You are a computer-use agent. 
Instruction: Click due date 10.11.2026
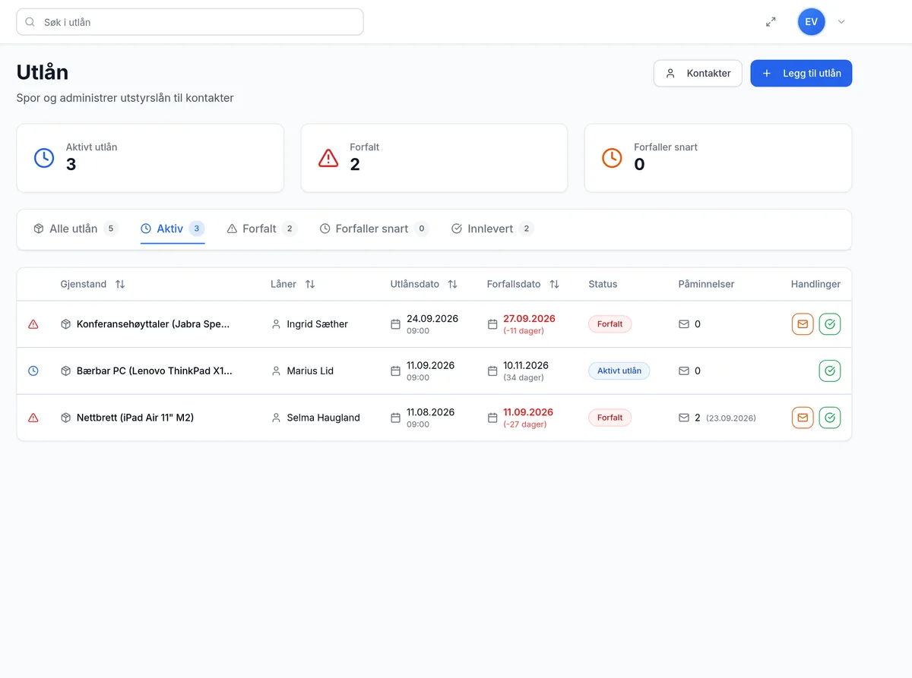pos(526,365)
